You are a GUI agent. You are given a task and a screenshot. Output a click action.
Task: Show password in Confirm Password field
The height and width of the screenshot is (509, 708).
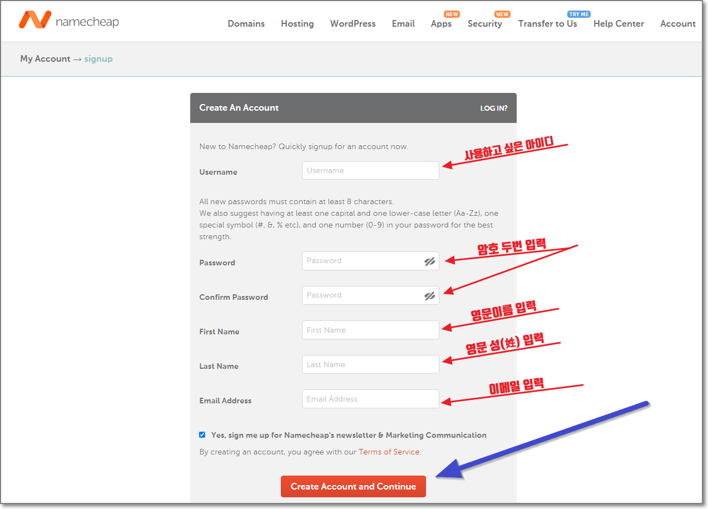point(429,296)
